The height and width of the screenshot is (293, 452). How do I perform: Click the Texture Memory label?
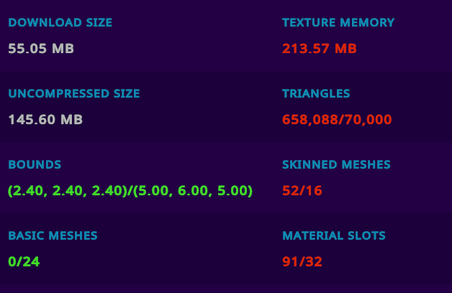click(338, 23)
